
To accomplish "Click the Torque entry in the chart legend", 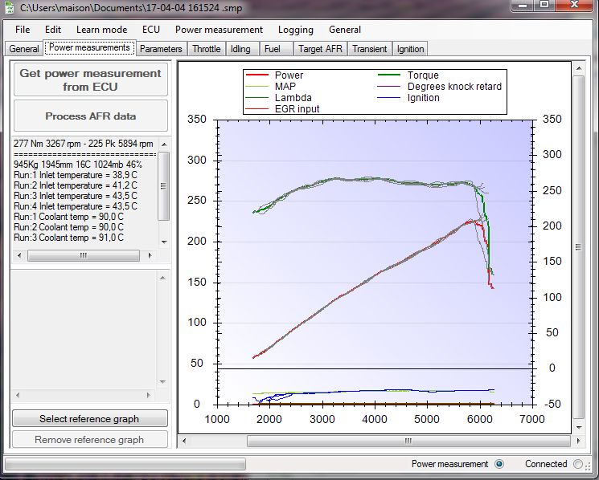I will point(422,75).
